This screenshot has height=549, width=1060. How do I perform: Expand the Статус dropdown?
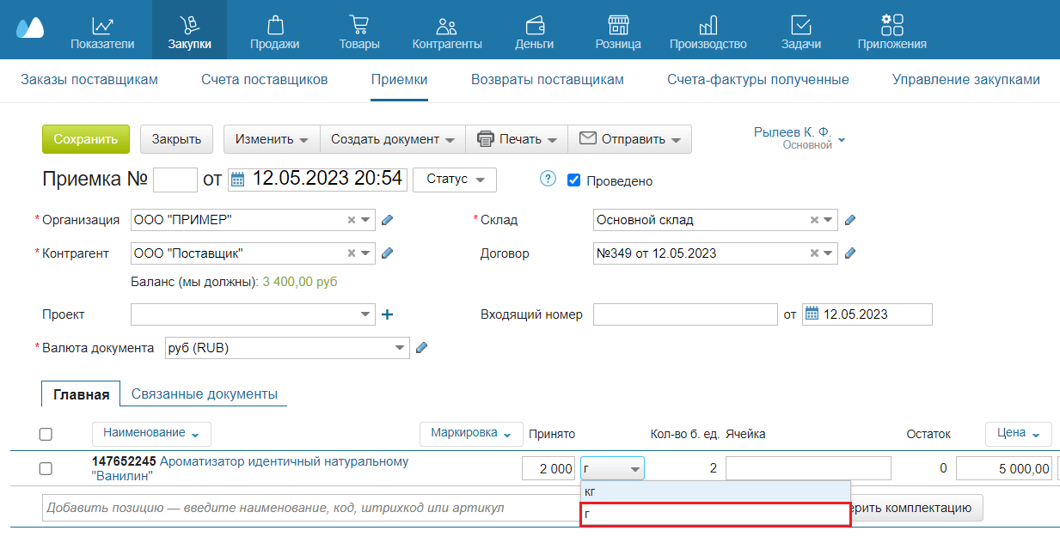[x=455, y=180]
